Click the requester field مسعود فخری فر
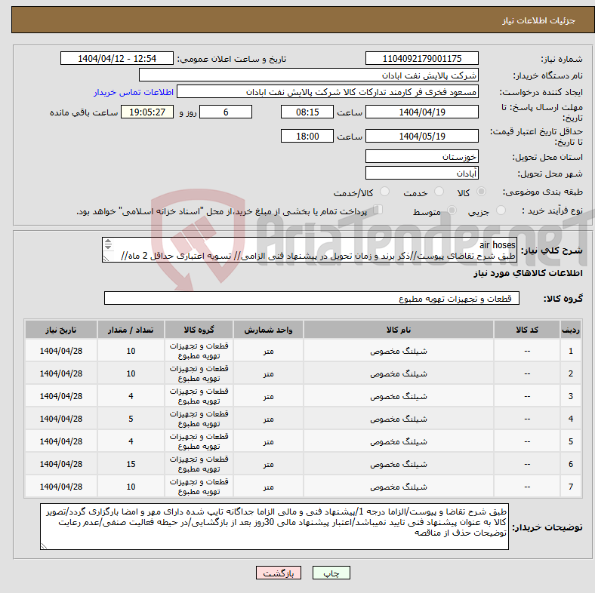595x593 pixels. click(328, 92)
